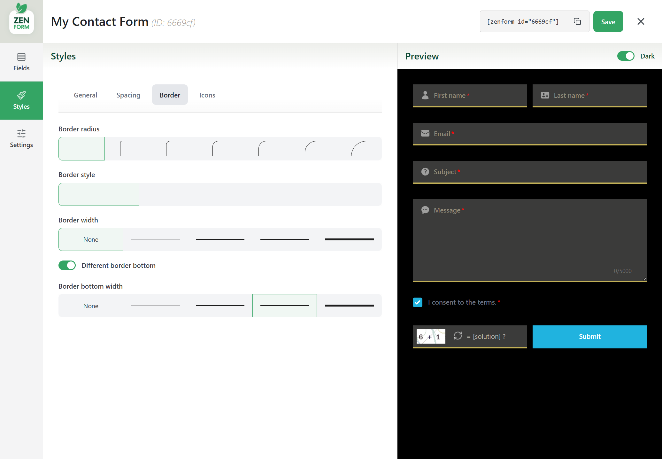Switch to the Spacing tab
Image resolution: width=662 pixels, height=459 pixels.
point(128,95)
